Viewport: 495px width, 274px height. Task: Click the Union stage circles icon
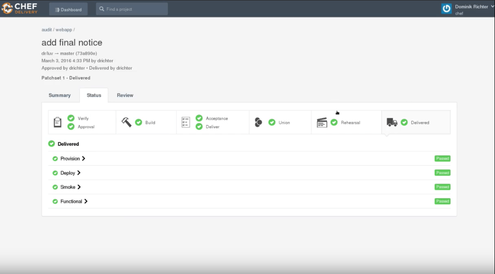pyautogui.click(x=258, y=122)
